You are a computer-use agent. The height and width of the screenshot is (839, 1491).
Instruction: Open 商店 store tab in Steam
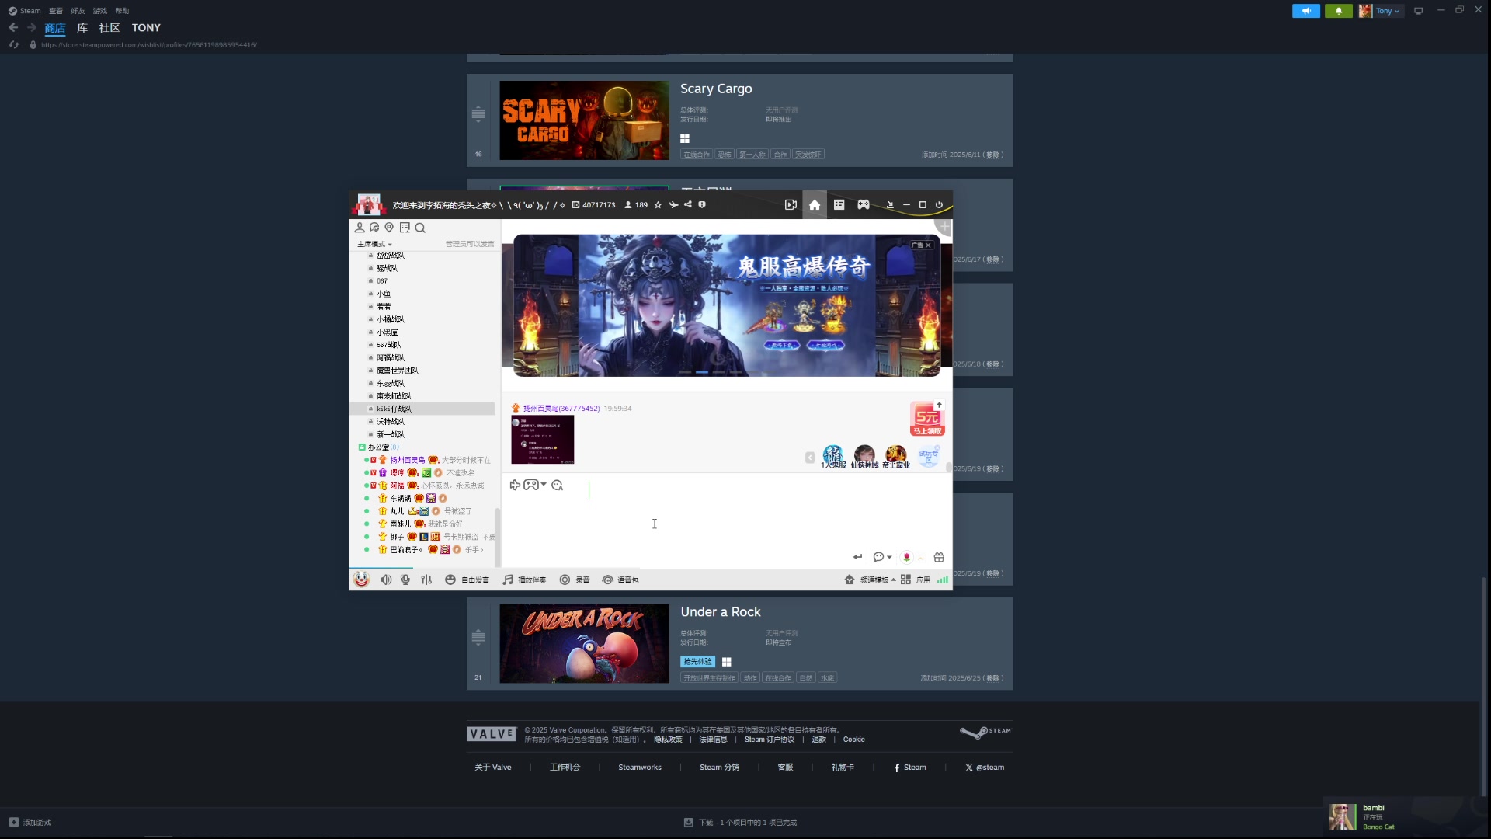point(55,28)
